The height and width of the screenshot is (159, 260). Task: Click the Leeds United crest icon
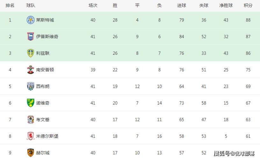[x=31, y=53]
